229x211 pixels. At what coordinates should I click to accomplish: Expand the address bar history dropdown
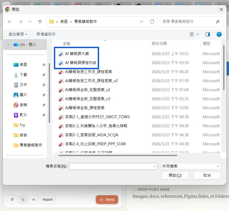point(141,22)
